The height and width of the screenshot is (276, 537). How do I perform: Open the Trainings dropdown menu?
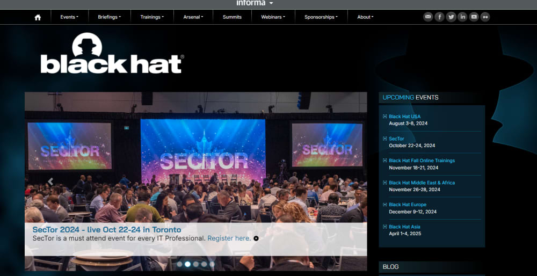[152, 17]
